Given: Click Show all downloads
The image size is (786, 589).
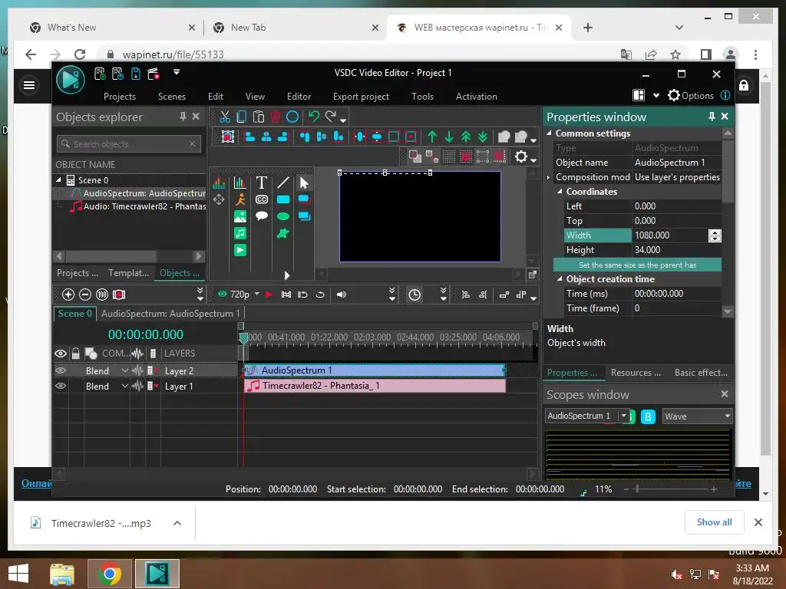Looking at the screenshot, I should coord(715,522).
